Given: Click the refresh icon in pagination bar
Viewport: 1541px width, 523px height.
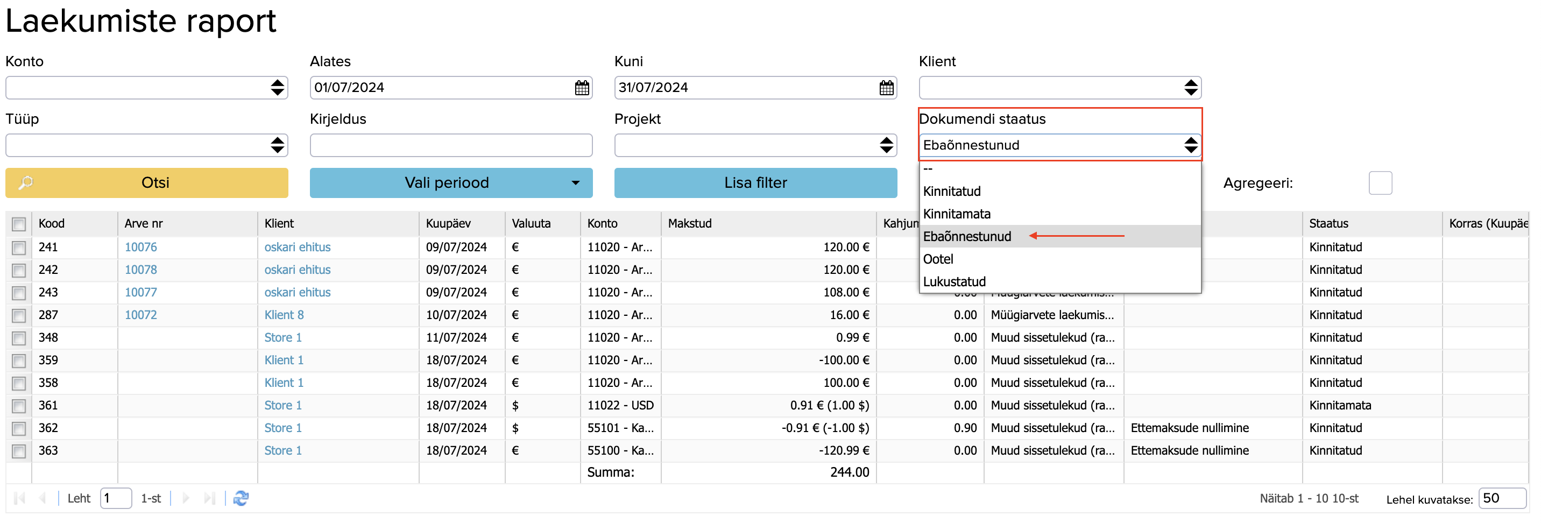Looking at the screenshot, I should (241, 498).
